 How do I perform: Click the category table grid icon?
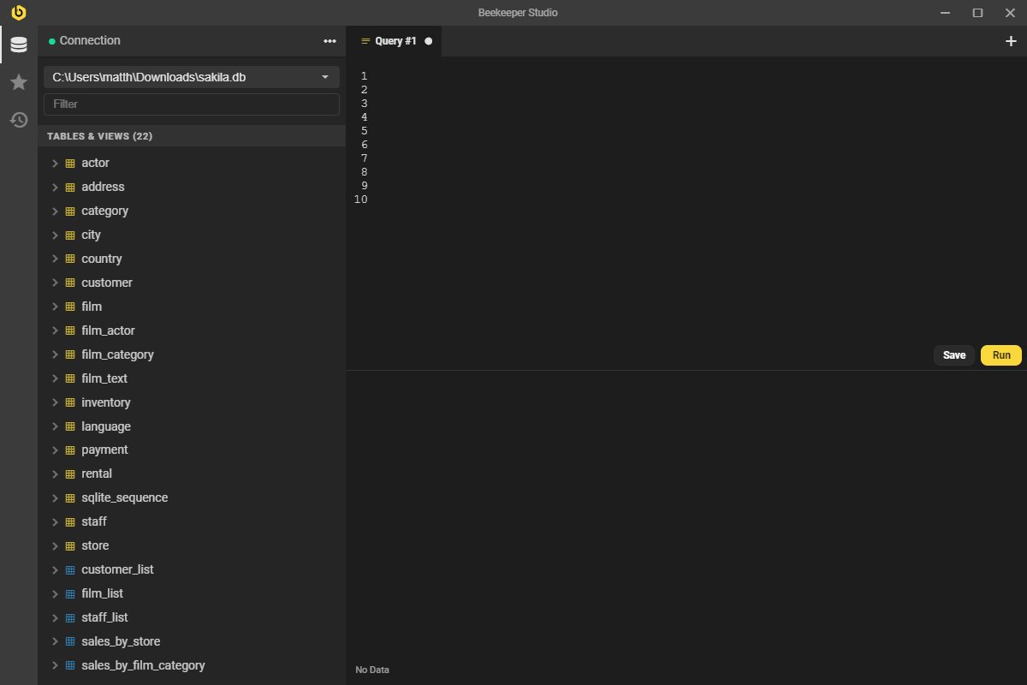point(70,211)
